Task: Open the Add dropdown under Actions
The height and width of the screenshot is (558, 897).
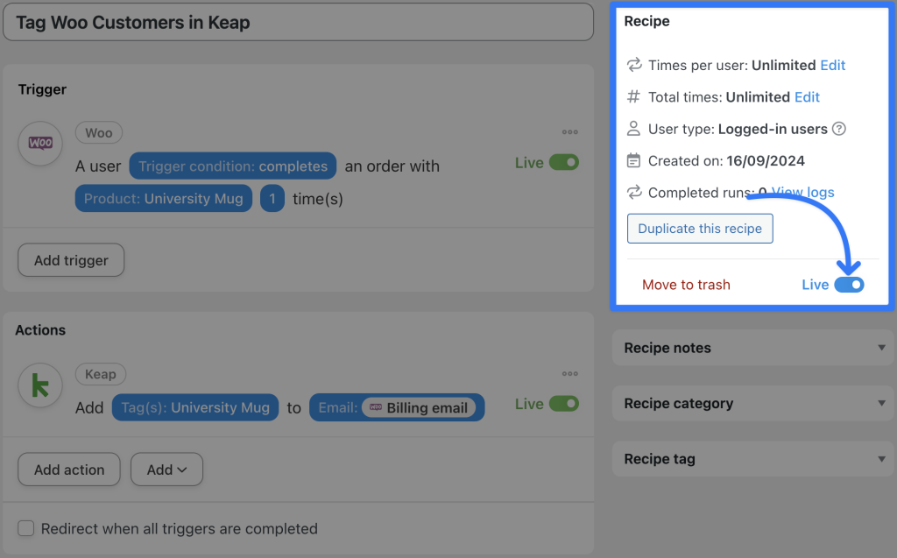Action: pos(166,470)
